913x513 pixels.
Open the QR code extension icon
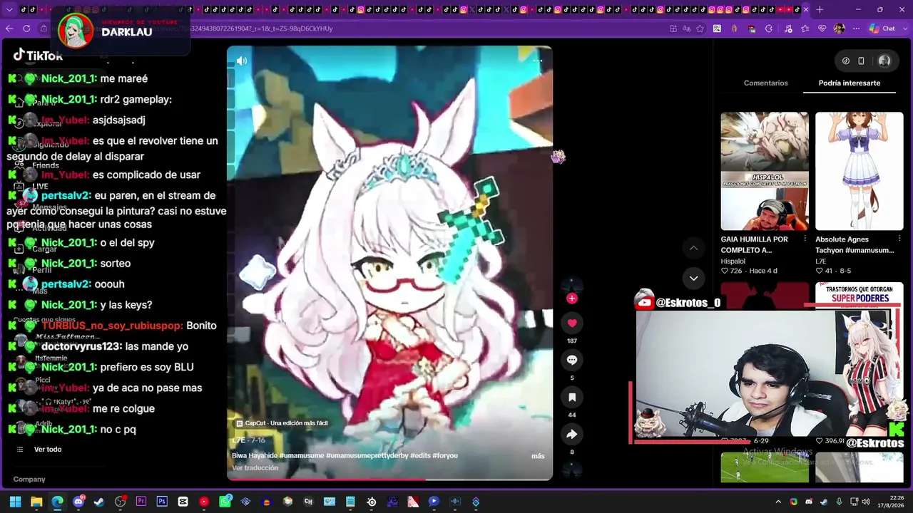tap(717, 28)
